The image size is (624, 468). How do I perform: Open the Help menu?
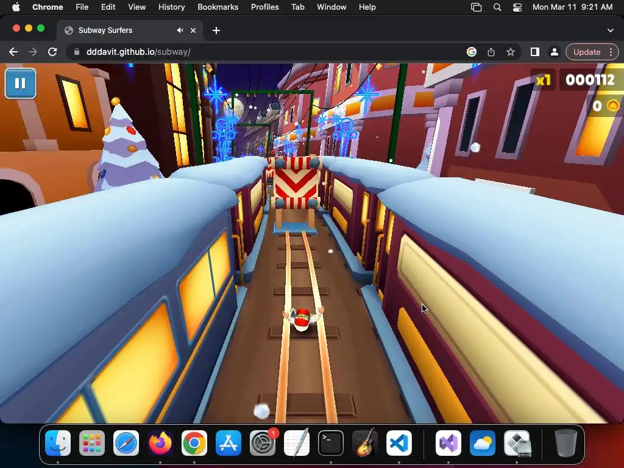367,7
